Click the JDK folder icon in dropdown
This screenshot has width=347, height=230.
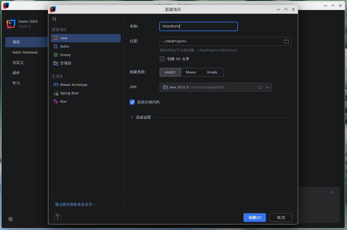pyautogui.click(x=165, y=87)
